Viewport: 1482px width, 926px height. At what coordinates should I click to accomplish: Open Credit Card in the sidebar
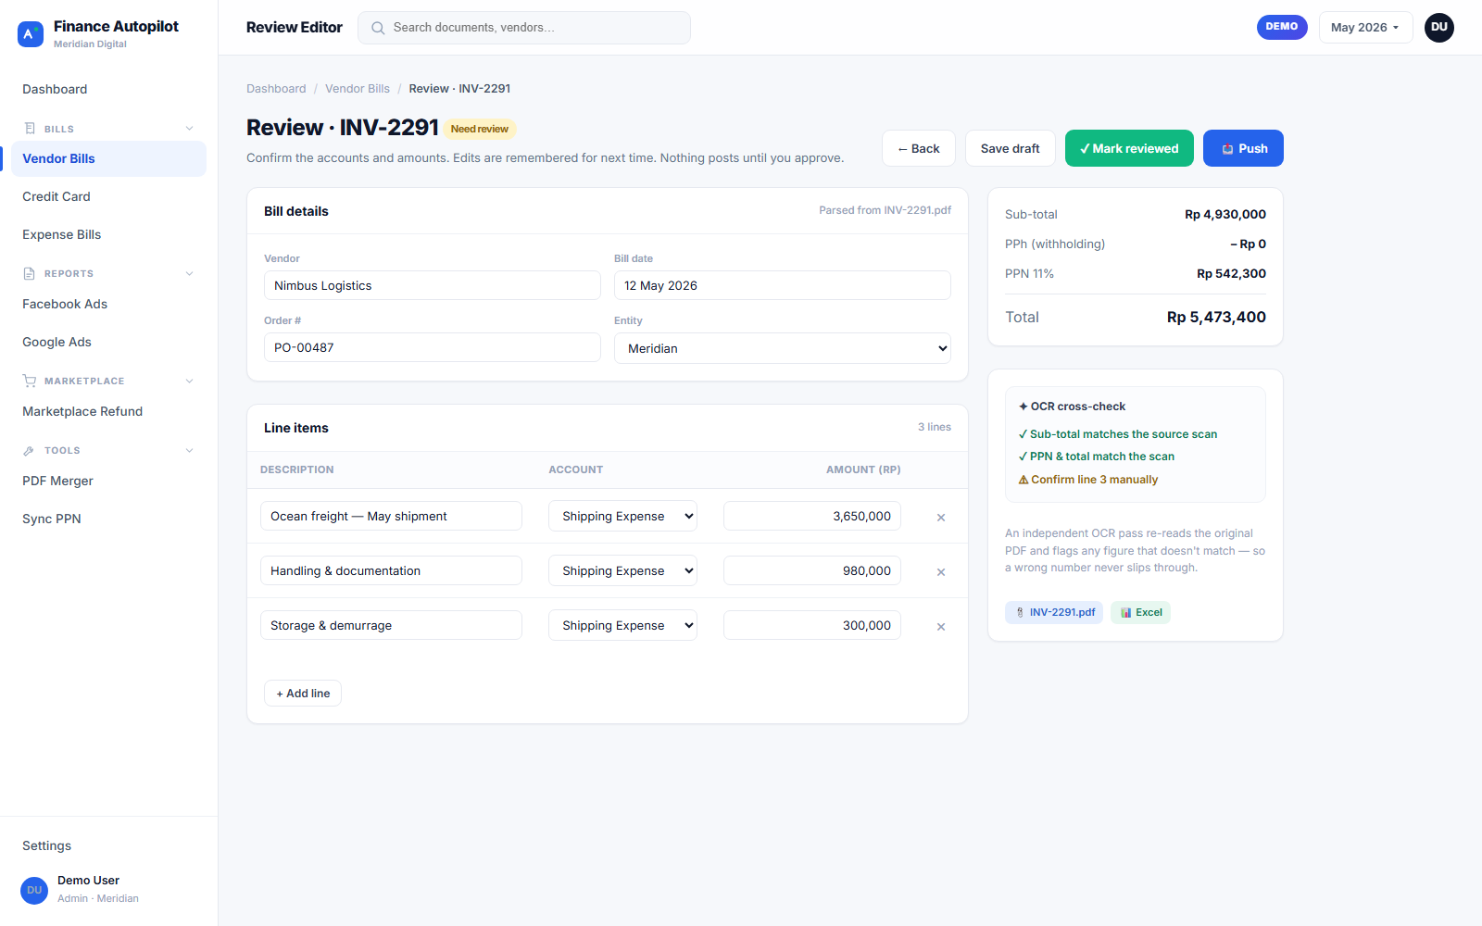(108, 196)
